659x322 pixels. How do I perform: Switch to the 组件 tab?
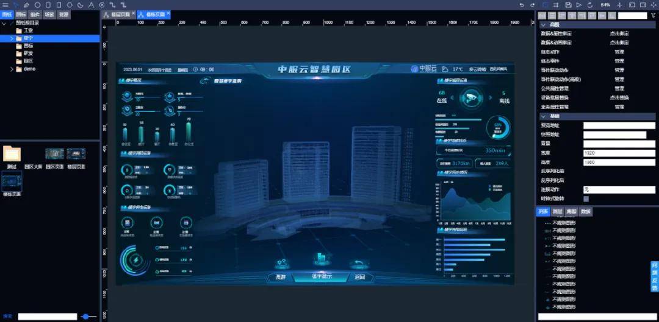point(35,15)
